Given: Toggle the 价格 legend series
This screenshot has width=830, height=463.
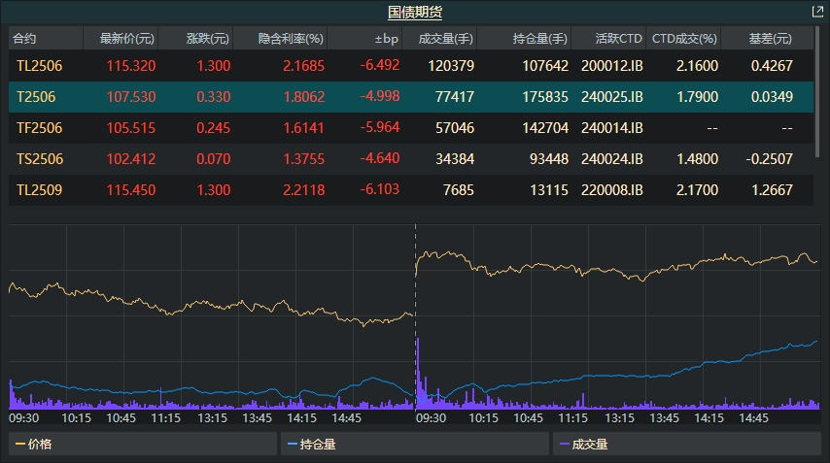Looking at the screenshot, I should click(41, 445).
